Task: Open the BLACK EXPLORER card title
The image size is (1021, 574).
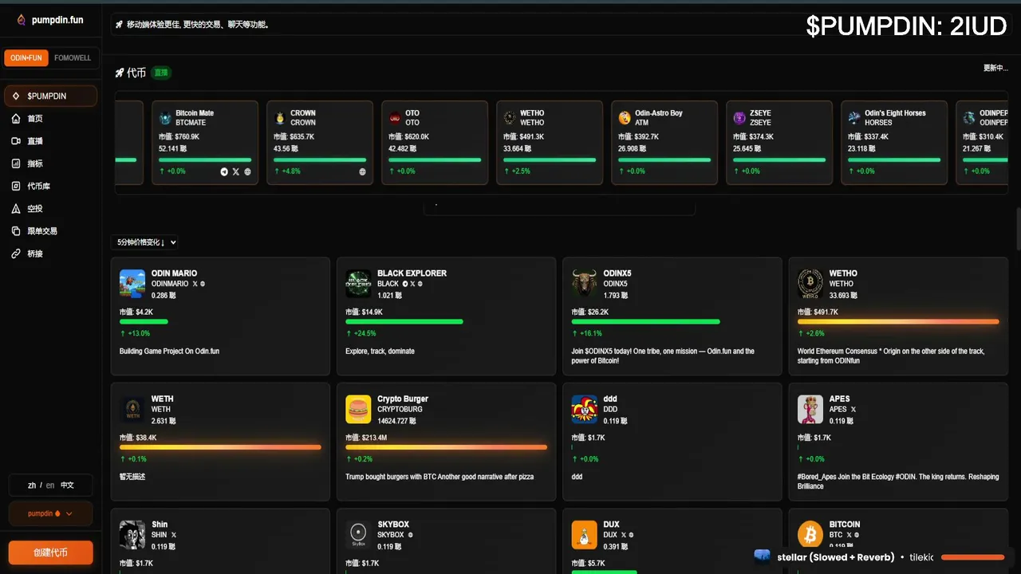Action: tap(412, 273)
